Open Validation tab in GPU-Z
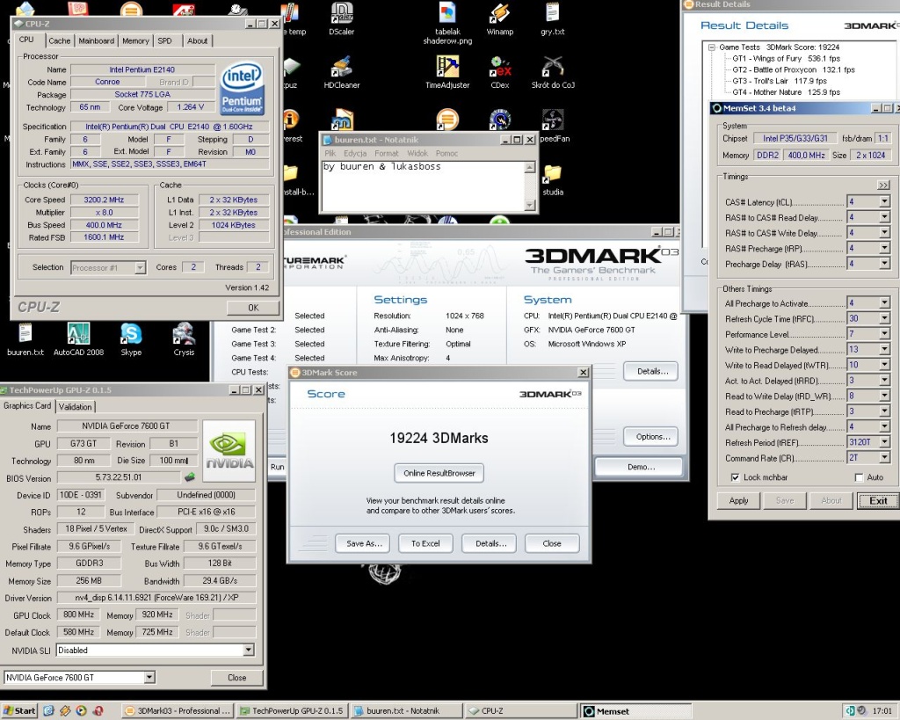Viewport: 900px width, 720px height. (75, 406)
